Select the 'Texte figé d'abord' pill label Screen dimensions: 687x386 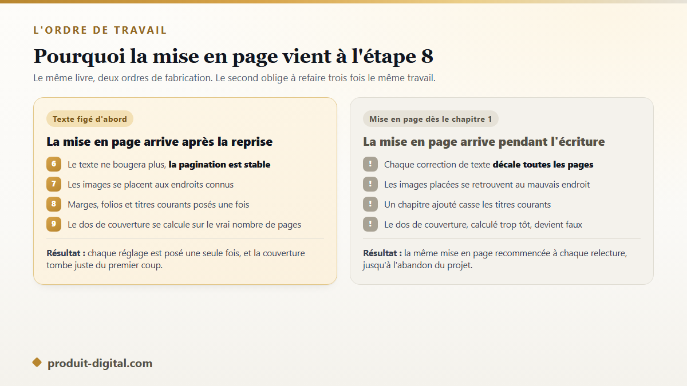coord(90,119)
